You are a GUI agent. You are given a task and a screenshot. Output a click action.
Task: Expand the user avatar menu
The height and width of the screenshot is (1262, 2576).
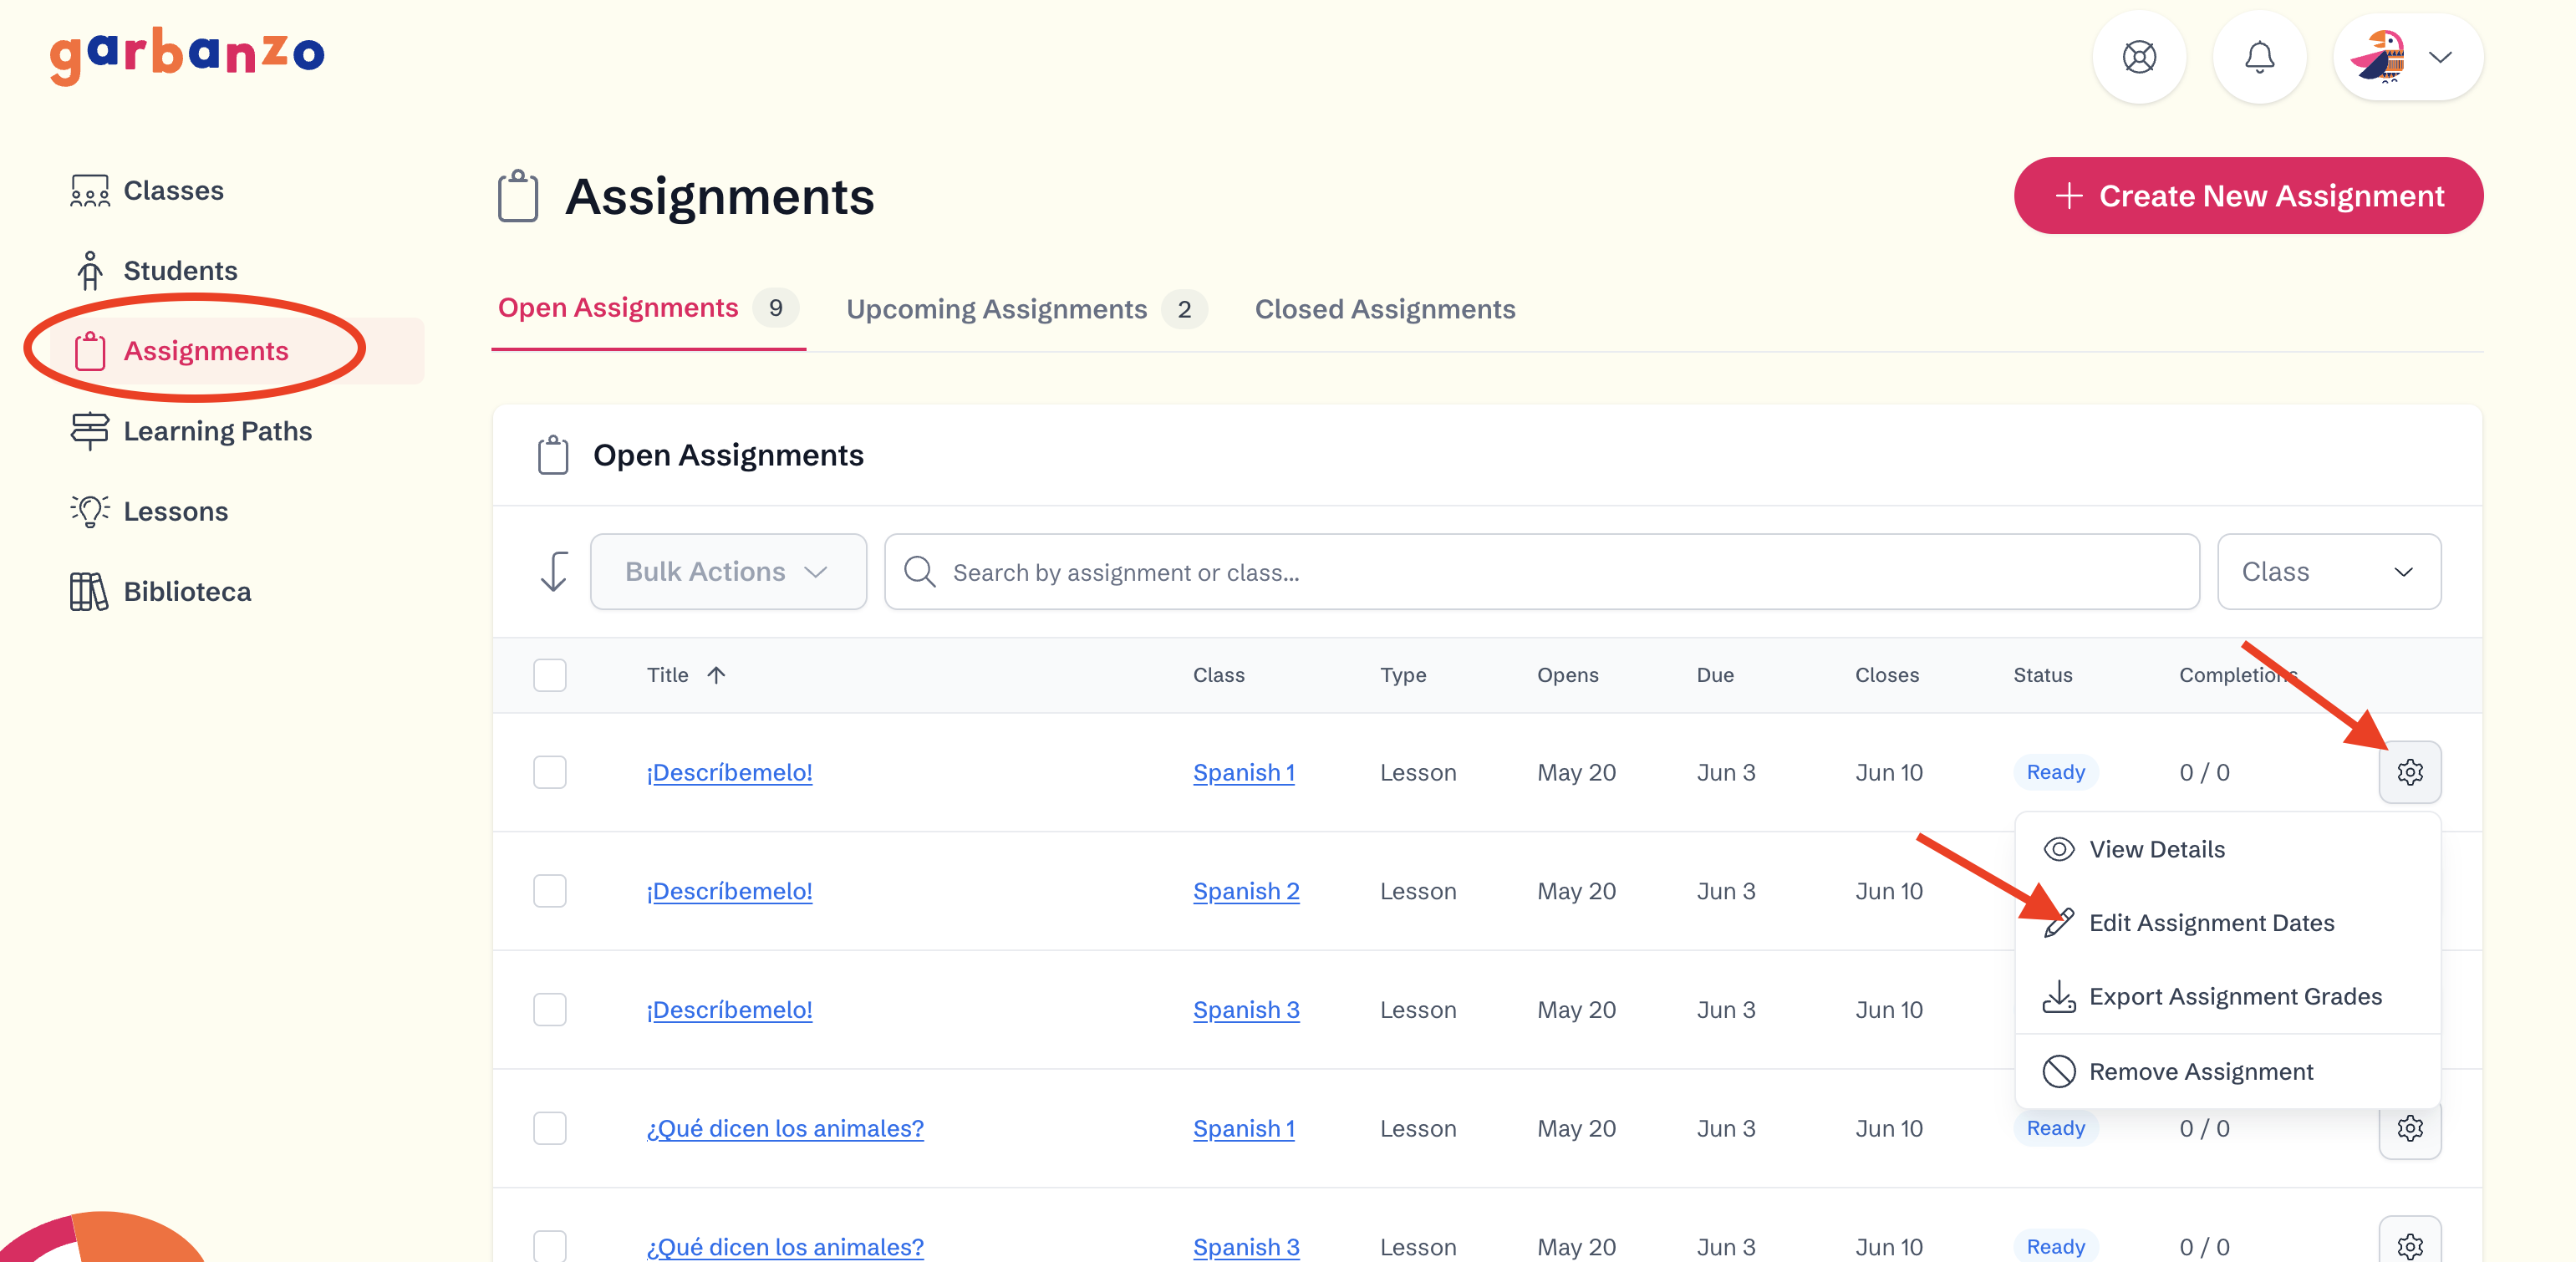[2406, 57]
